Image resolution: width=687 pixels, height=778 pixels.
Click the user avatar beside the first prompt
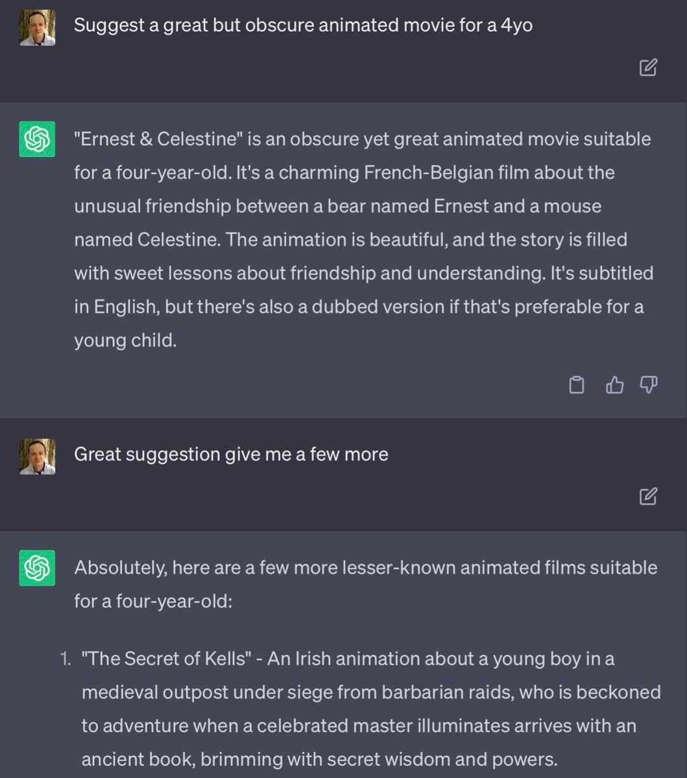37,28
